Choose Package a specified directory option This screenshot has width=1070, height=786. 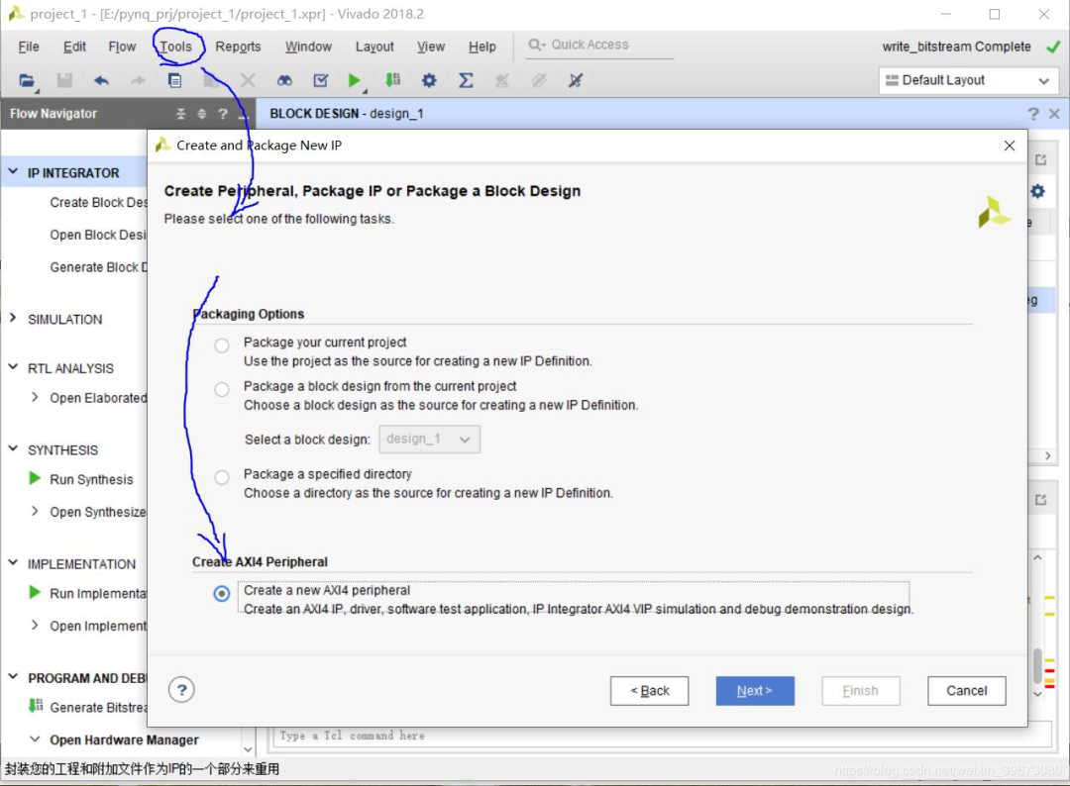pyautogui.click(x=222, y=478)
